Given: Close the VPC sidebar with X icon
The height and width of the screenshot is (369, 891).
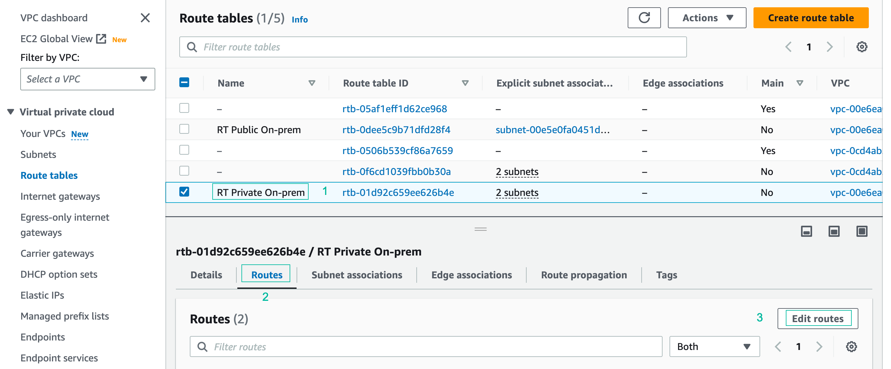Looking at the screenshot, I should [145, 18].
